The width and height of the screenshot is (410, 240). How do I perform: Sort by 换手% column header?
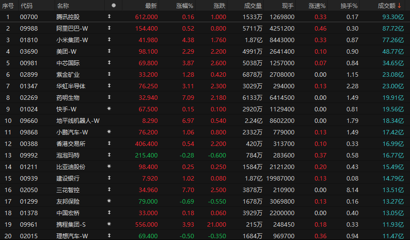pos(349,6)
